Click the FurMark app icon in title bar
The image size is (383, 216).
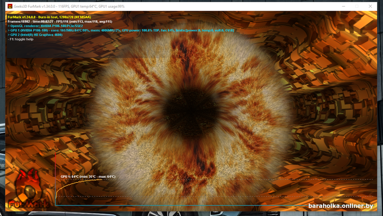point(10,6)
